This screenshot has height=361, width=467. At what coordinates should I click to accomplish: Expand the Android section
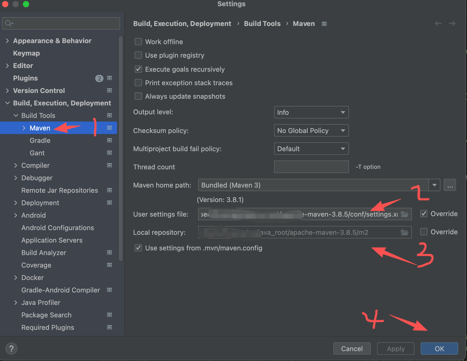click(x=16, y=215)
